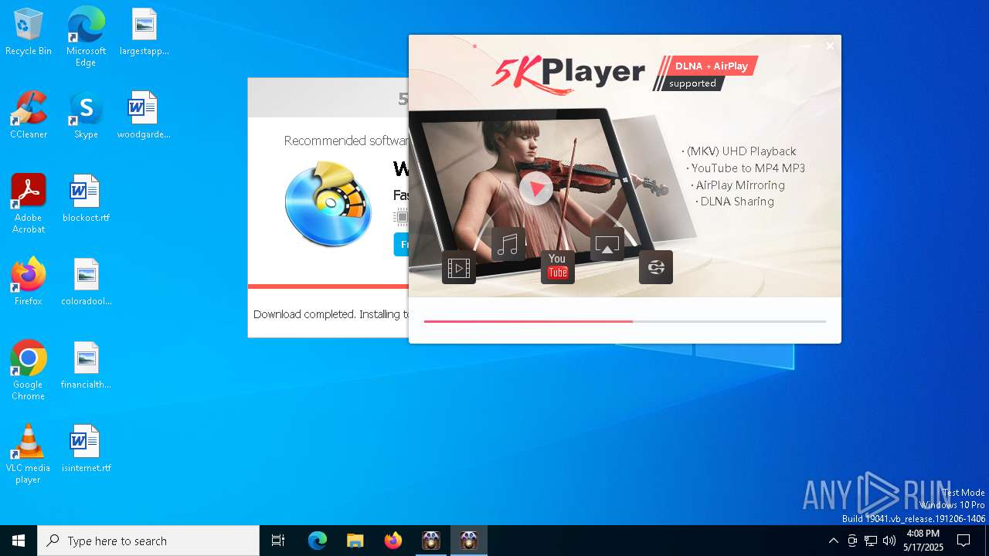Launch Firefox from desktop shortcut
The width and height of the screenshot is (989, 556).
click(29, 282)
